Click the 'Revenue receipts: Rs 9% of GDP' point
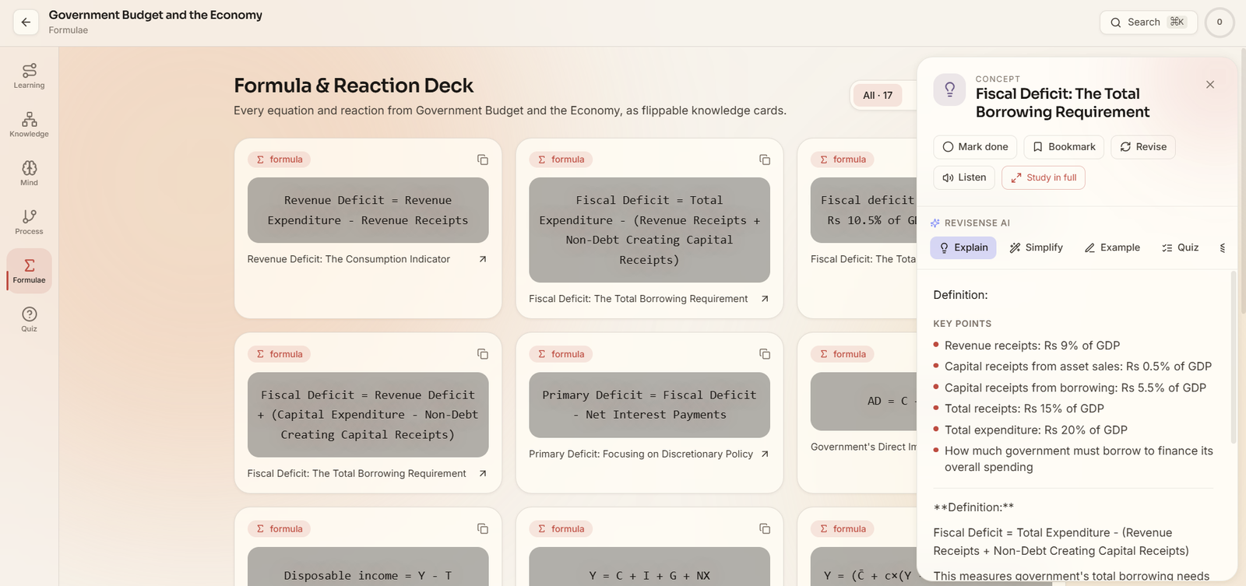 pyautogui.click(x=1032, y=346)
